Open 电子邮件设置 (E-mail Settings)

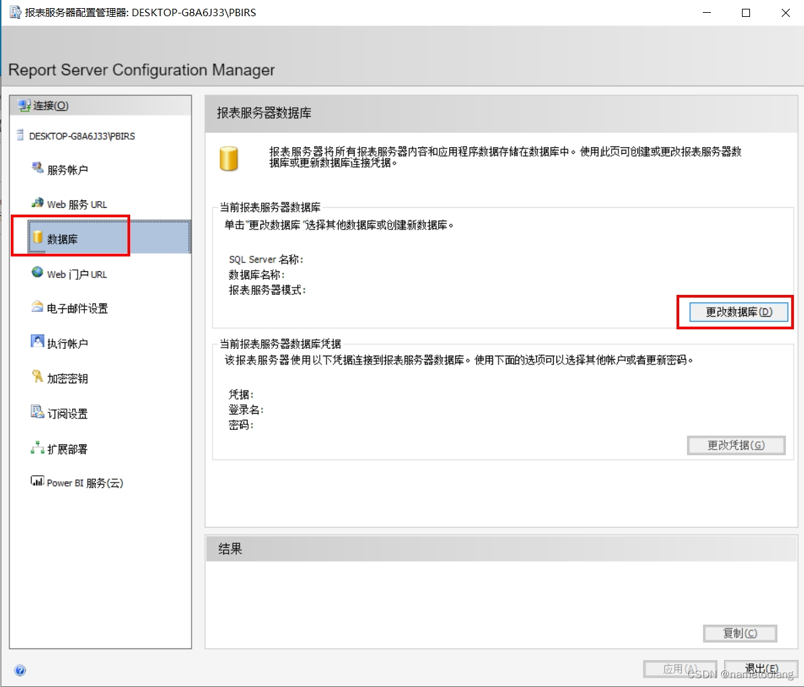tap(76, 308)
